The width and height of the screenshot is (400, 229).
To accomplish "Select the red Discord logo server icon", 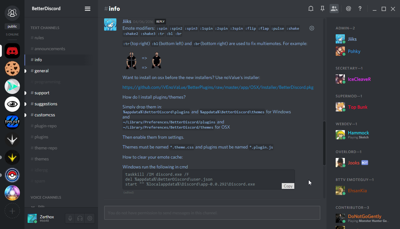I will click(x=12, y=51).
